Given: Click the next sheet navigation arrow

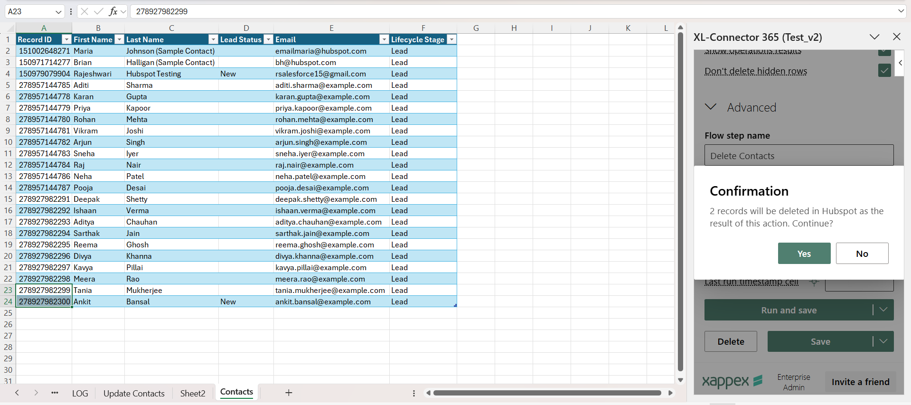Looking at the screenshot, I should click(x=36, y=393).
